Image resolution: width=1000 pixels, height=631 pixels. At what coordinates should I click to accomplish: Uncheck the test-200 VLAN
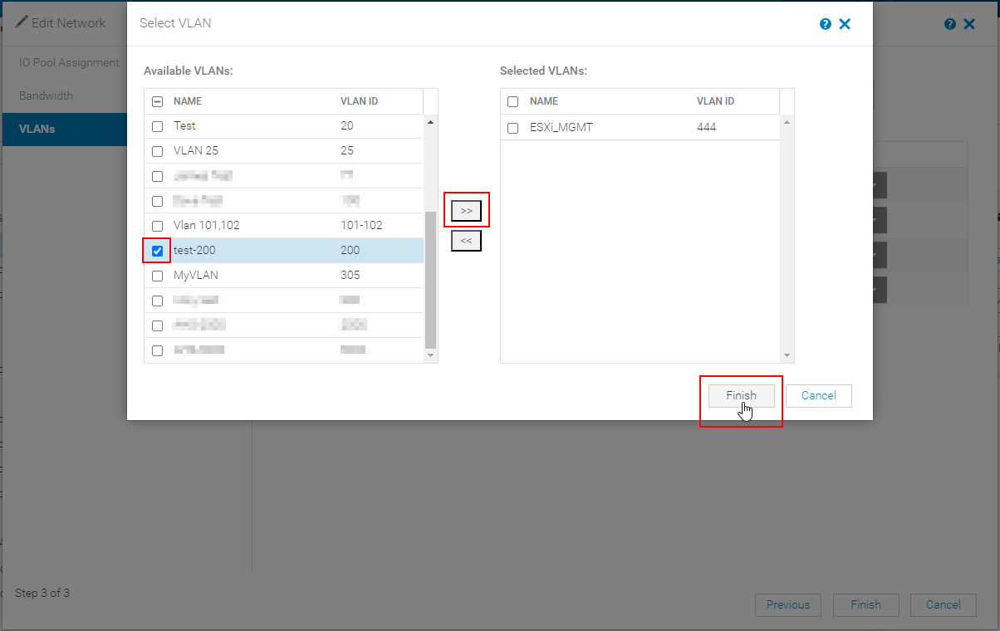(x=157, y=250)
